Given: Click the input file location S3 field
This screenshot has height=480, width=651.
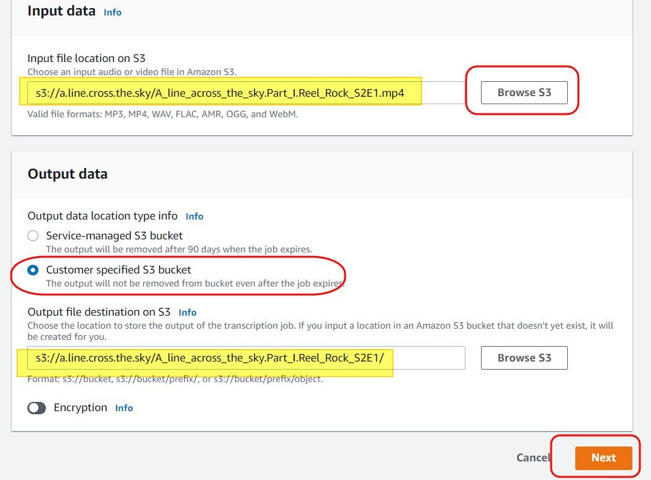Looking at the screenshot, I should [245, 93].
